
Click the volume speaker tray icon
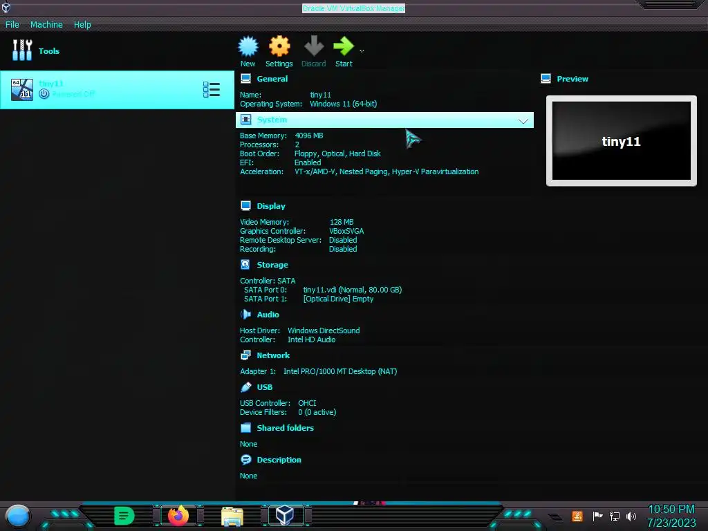[x=631, y=516]
